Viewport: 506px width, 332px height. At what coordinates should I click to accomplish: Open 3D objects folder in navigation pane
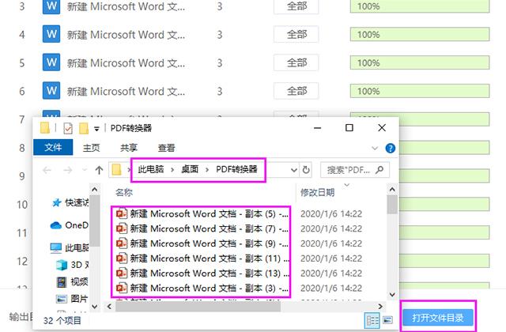coord(72,265)
